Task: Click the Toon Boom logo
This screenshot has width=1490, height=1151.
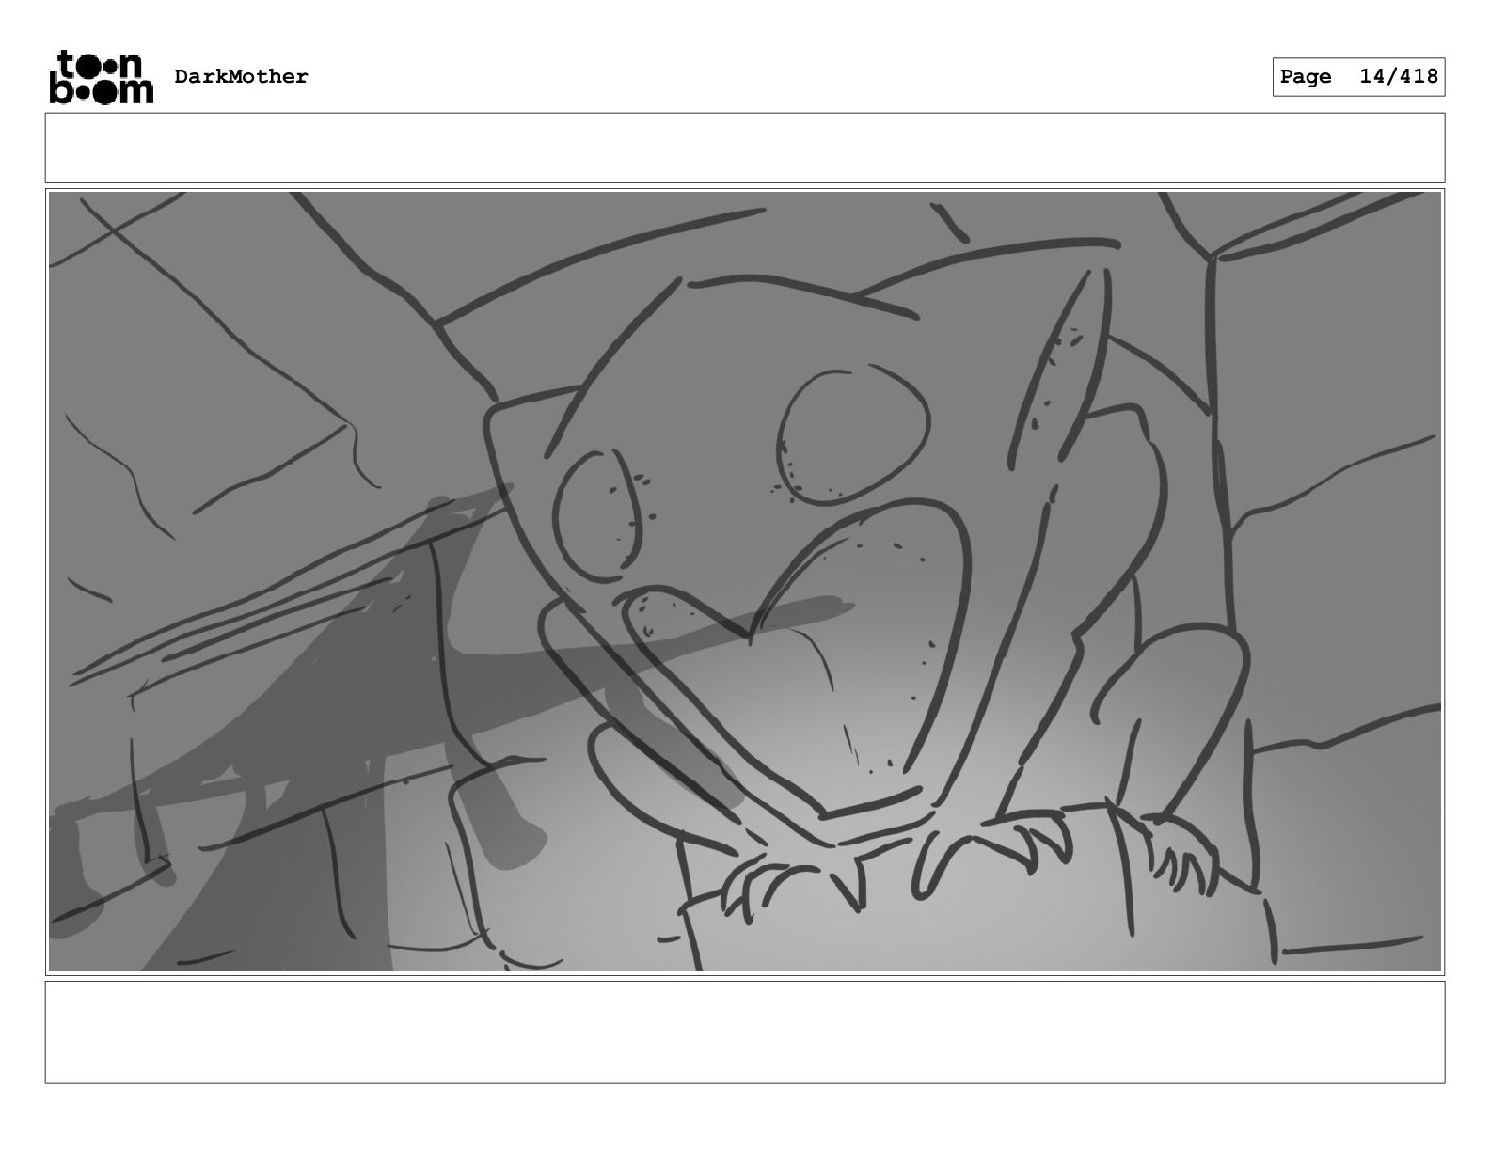Action: 101,77
